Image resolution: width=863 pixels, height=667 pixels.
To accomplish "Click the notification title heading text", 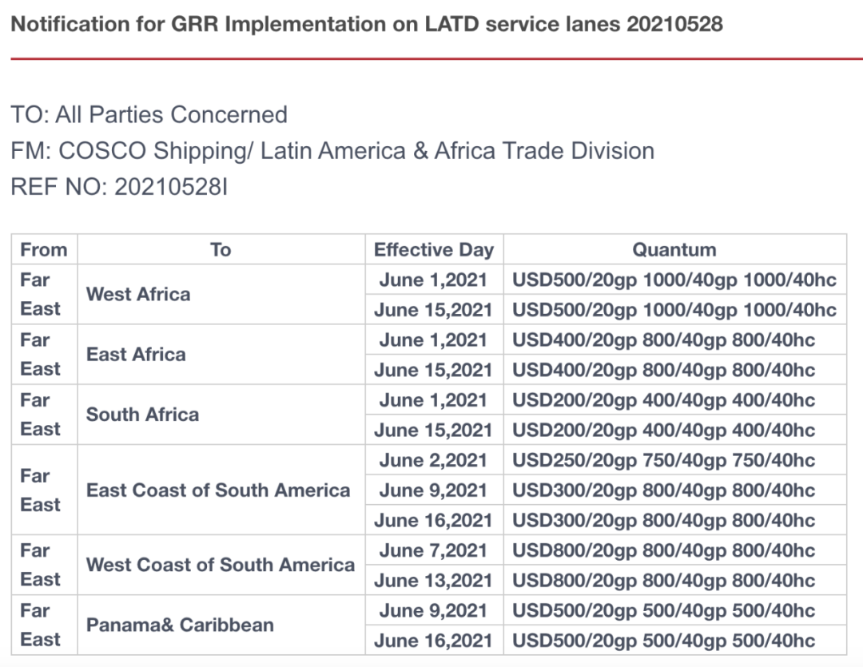I will (x=367, y=24).
